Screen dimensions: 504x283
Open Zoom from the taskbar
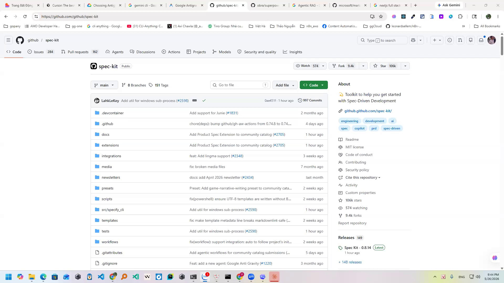pos(251,277)
